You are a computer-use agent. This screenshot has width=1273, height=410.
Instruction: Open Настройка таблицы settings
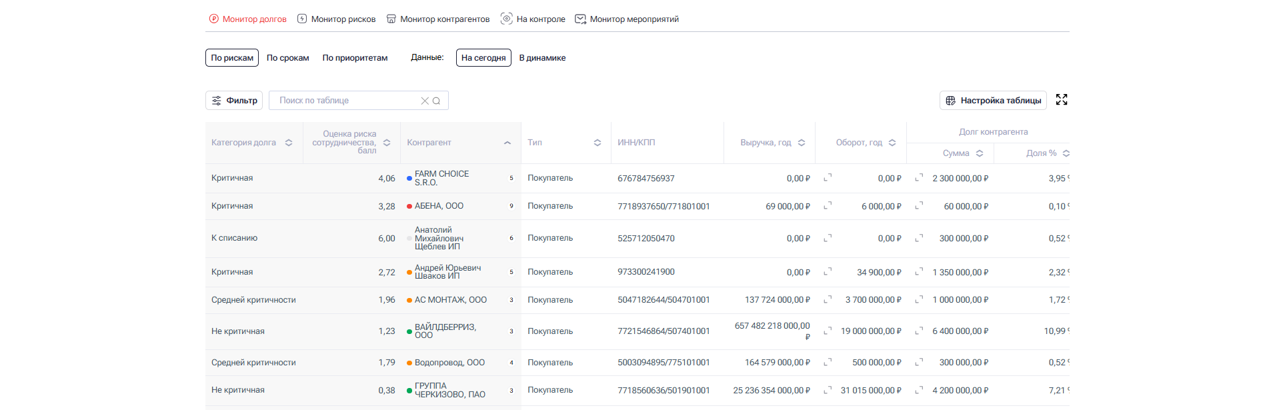tap(993, 101)
